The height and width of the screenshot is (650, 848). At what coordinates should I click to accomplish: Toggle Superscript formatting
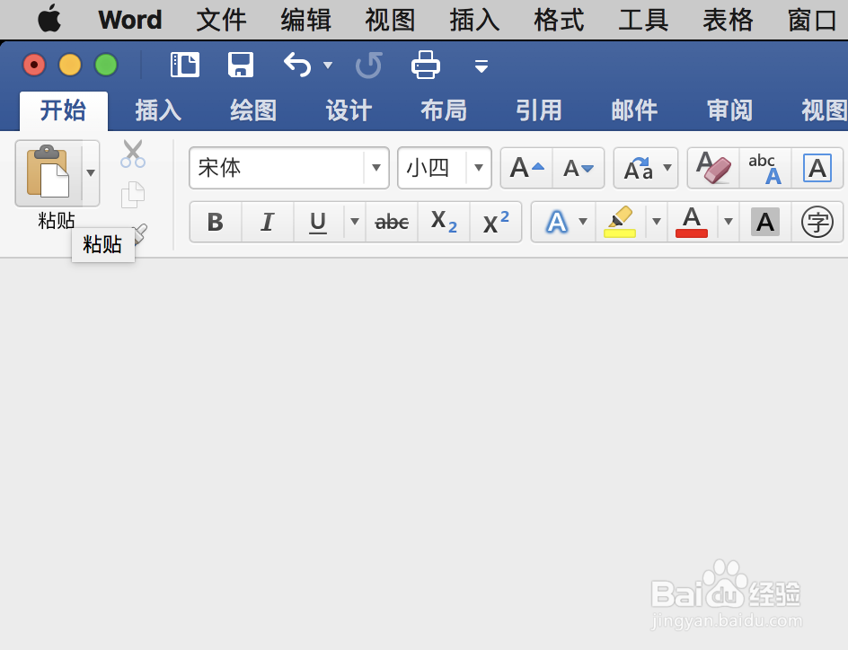pos(495,222)
